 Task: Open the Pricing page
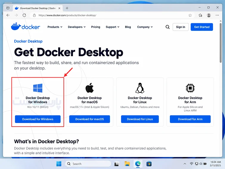[96, 27]
